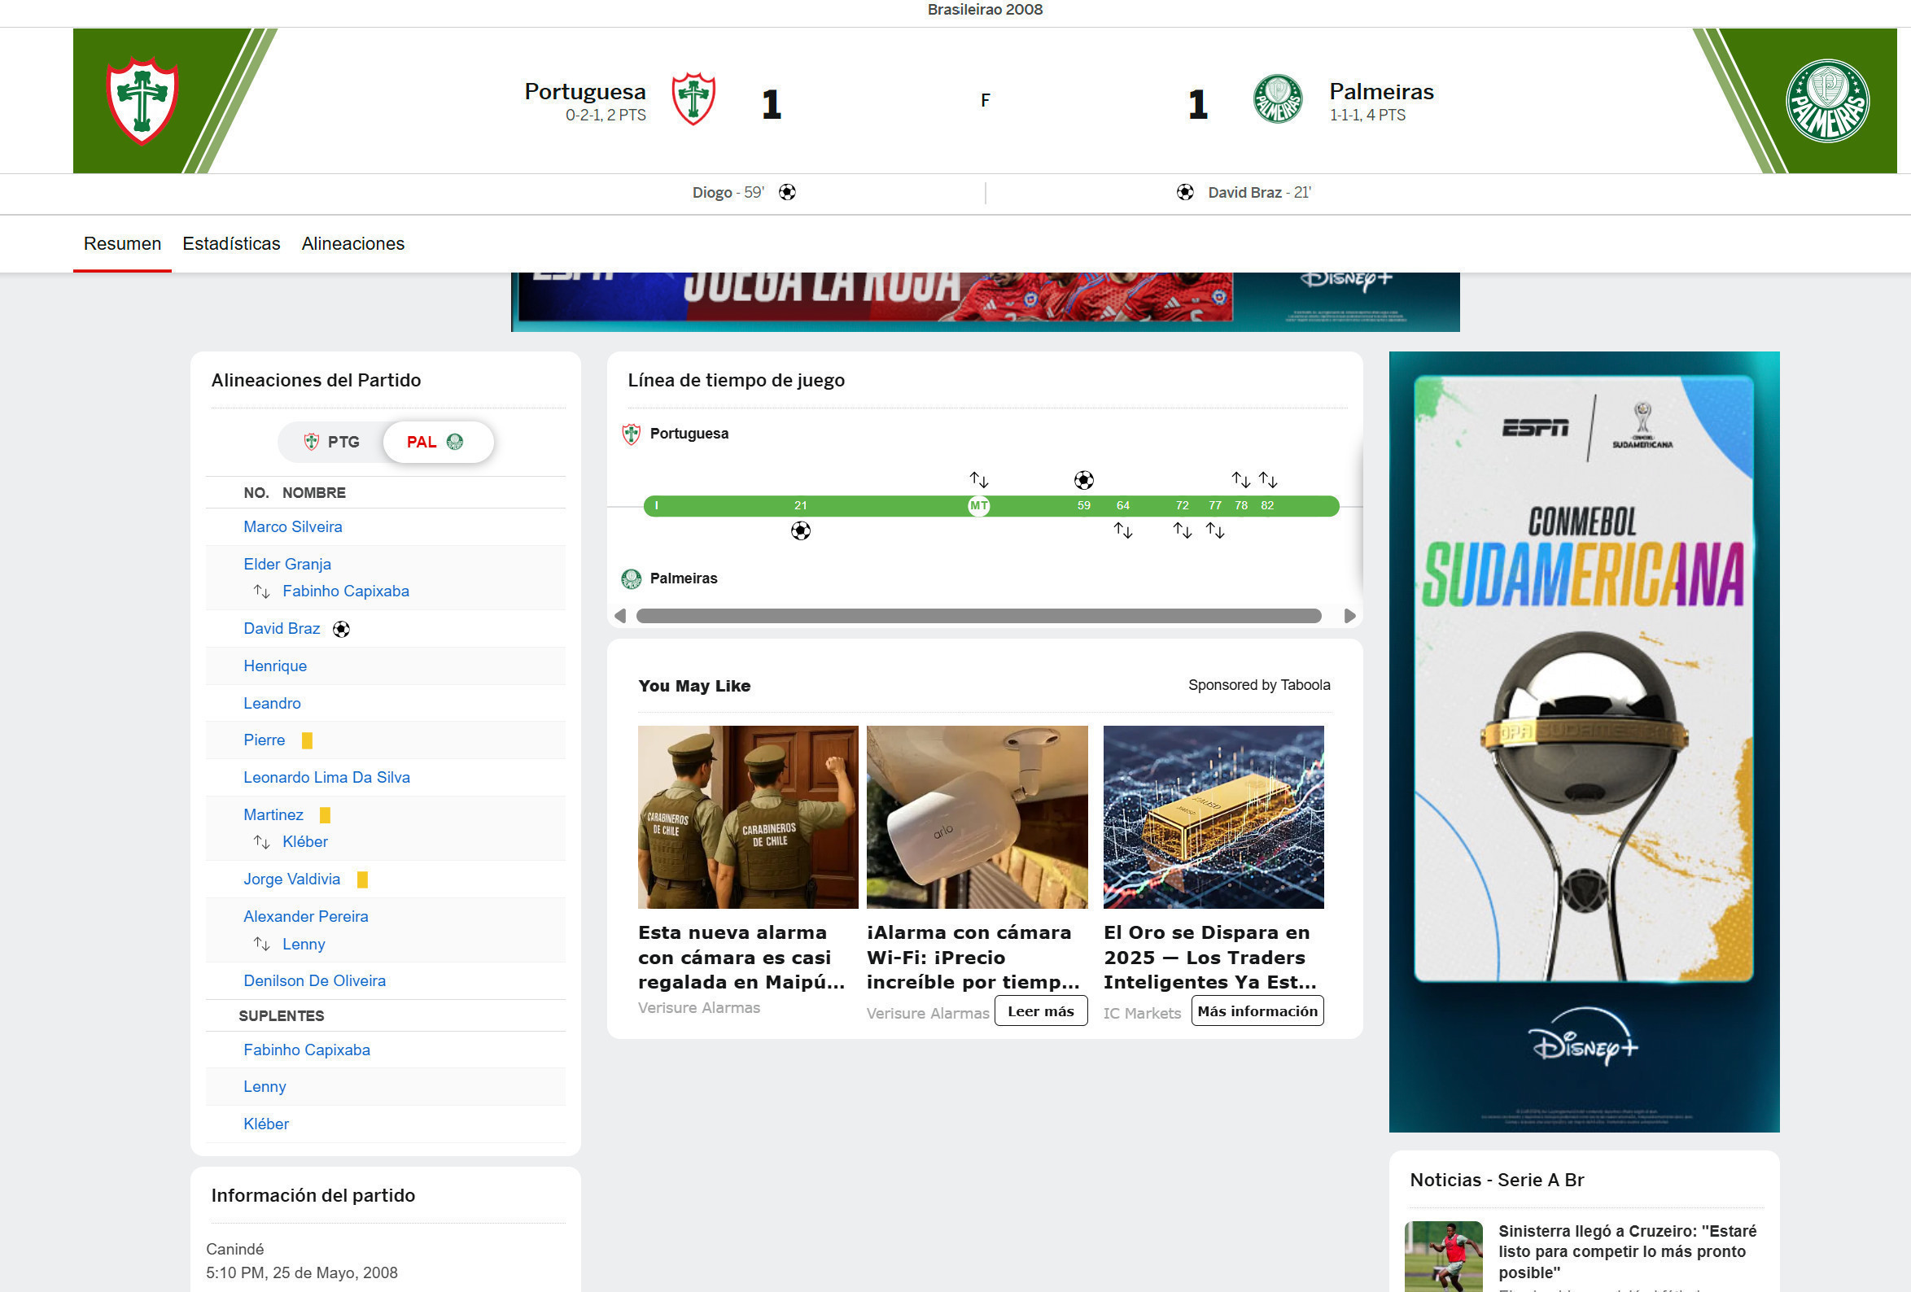1911x1292 pixels.
Task: Click the large Portuguesa crest in the left banner
Action: click(142, 100)
